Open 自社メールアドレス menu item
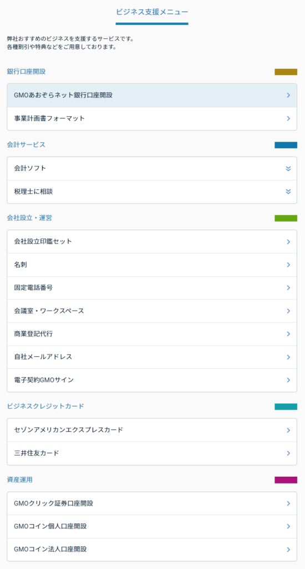The height and width of the screenshot is (569, 305). 152,357
